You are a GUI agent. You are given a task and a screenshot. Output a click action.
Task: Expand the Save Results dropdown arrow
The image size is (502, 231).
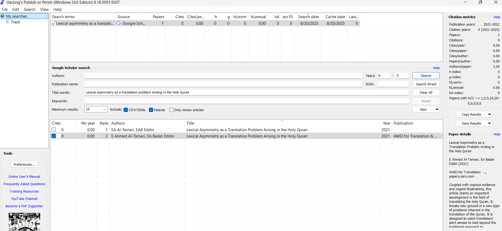[x=489, y=123]
